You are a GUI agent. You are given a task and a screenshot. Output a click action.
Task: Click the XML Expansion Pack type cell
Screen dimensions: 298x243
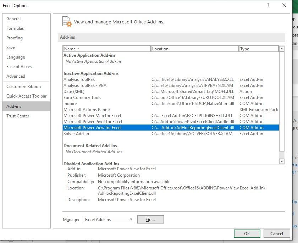pos(259,110)
